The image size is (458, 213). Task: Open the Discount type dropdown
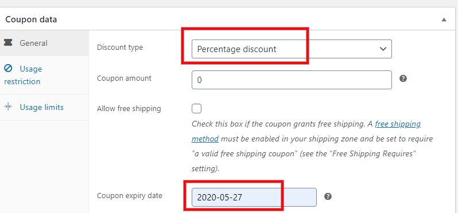coord(292,49)
